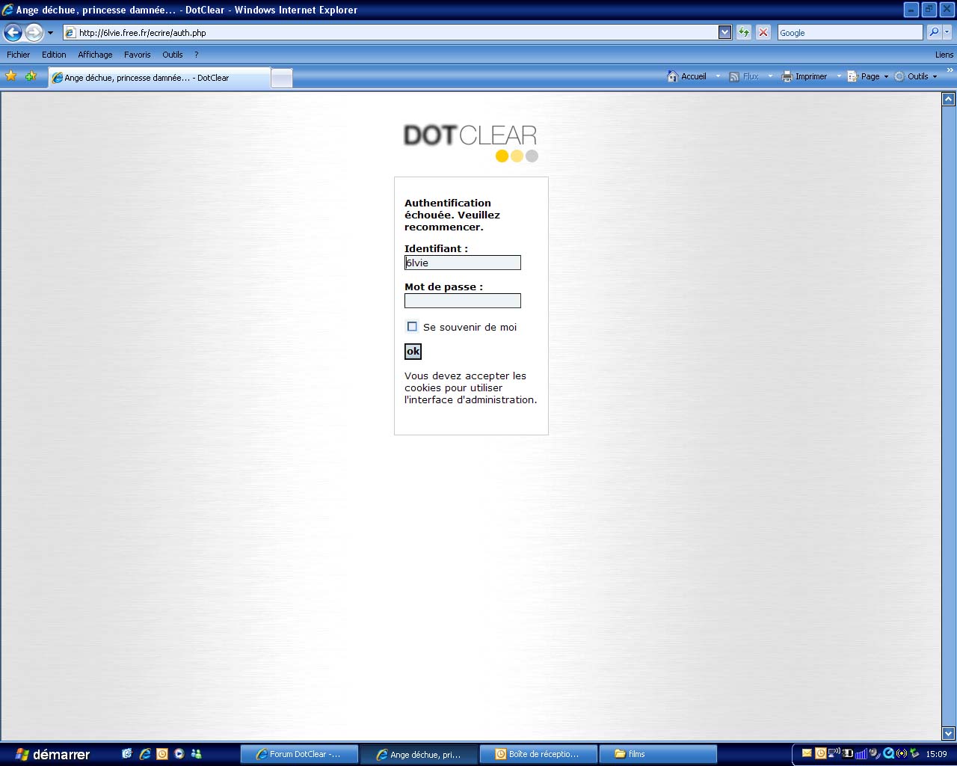The image size is (957, 766).
Task: Click the Authentification échouée error message
Action: point(452,215)
